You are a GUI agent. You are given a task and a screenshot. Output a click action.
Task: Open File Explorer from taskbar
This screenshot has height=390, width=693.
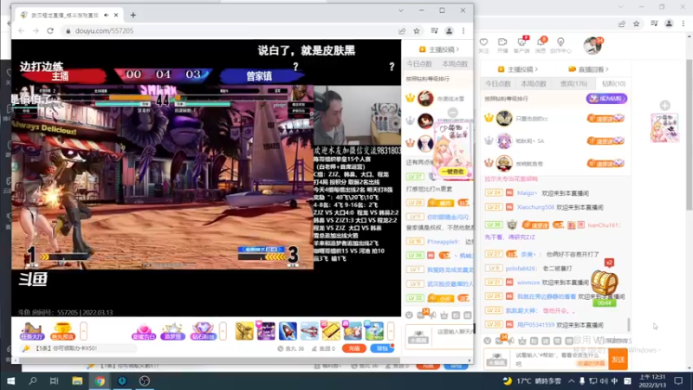click(x=77, y=380)
